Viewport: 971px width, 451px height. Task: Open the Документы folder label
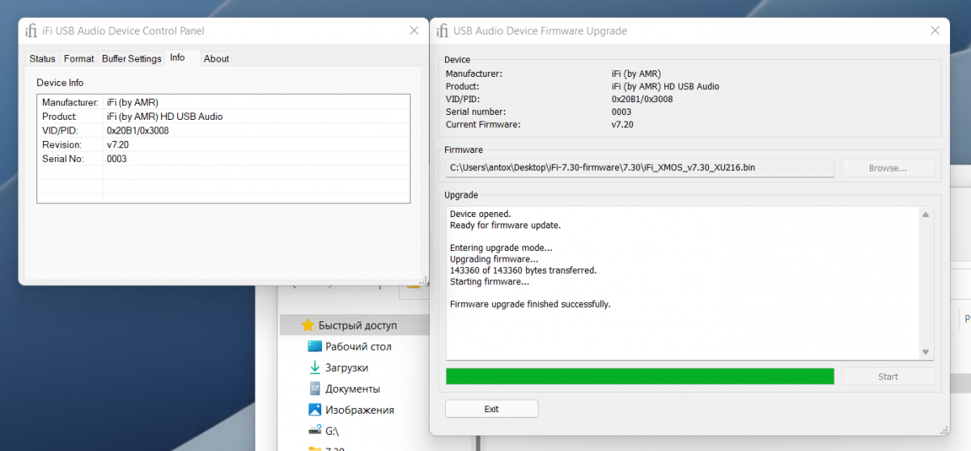coord(353,389)
